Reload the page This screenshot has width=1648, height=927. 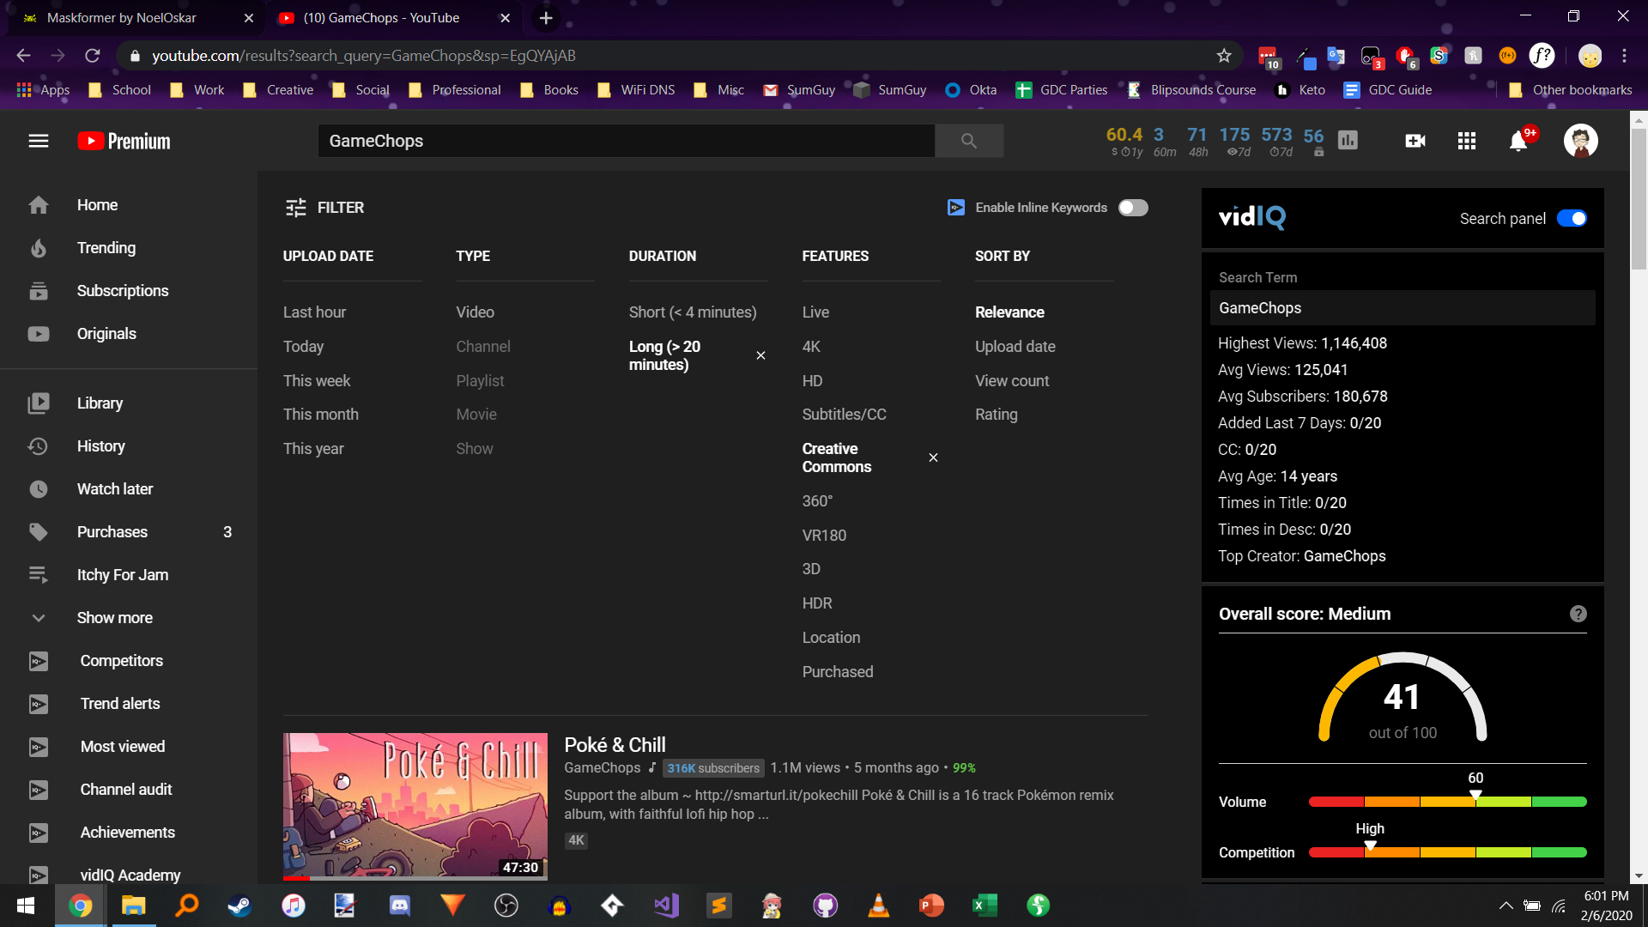(x=93, y=56)
